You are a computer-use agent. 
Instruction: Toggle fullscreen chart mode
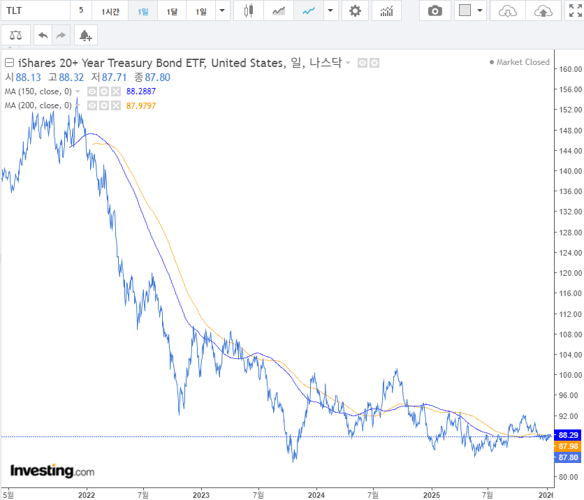575,10
